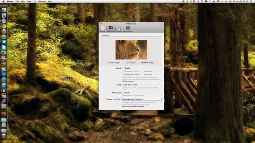The image size is (255, 143).
Task: Click the Use Default wallpaper button
Action: 131,62
